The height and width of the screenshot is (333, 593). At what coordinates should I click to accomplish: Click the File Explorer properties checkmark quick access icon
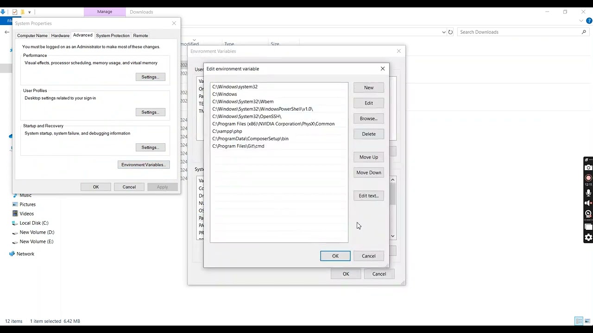[15, 12]
